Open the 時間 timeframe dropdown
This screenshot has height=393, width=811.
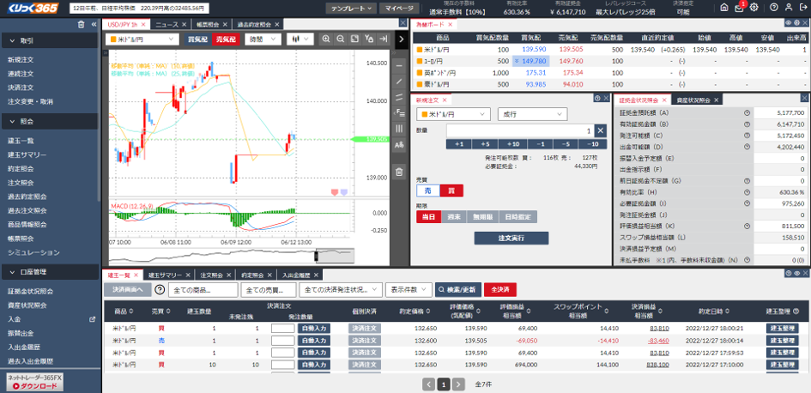coord(263,39)
